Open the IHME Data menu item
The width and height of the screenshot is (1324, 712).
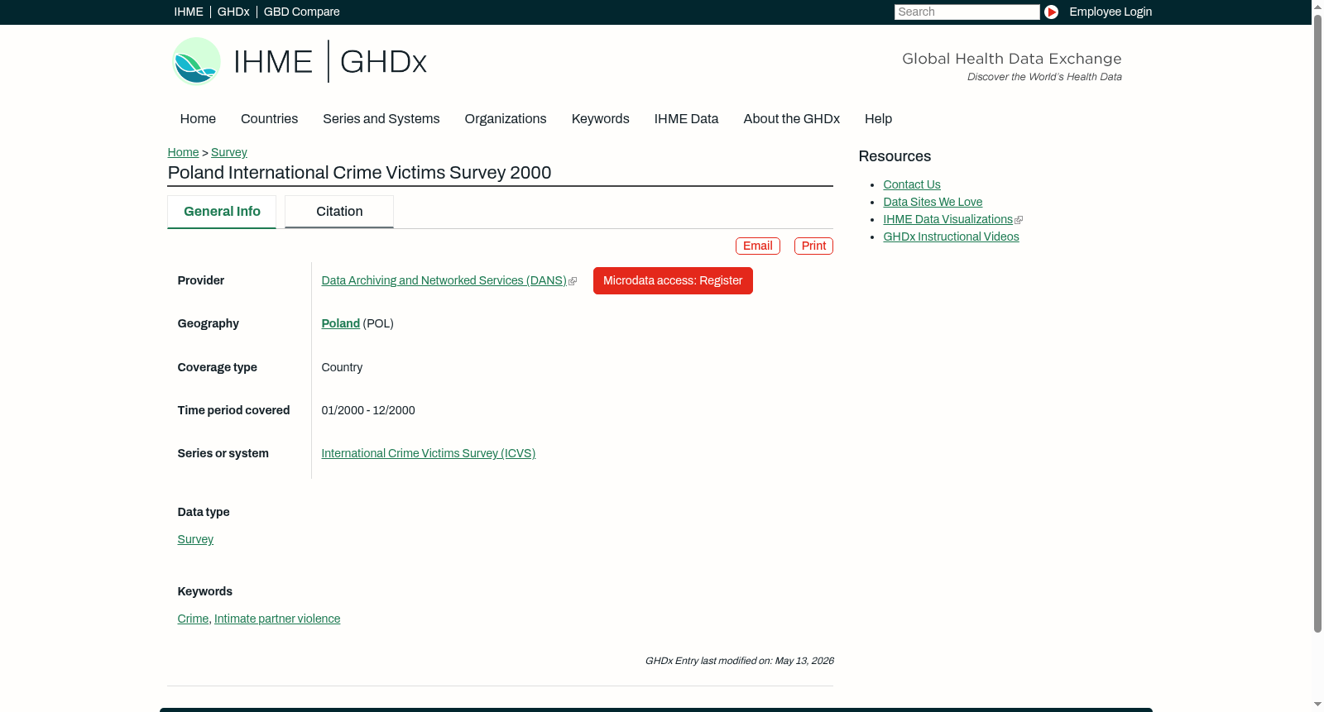686,119
